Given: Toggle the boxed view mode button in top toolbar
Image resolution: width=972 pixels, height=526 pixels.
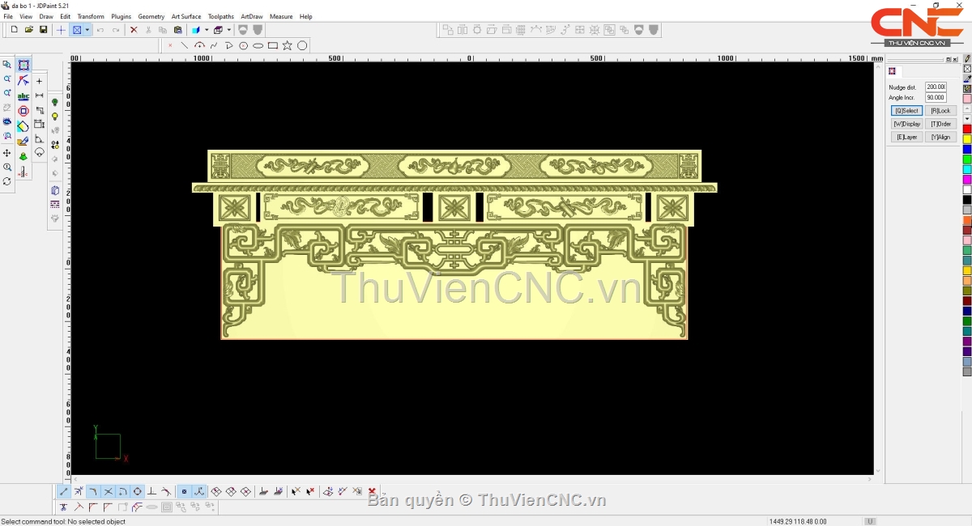Looking at the screenshot, I should [x=77, y=30].
